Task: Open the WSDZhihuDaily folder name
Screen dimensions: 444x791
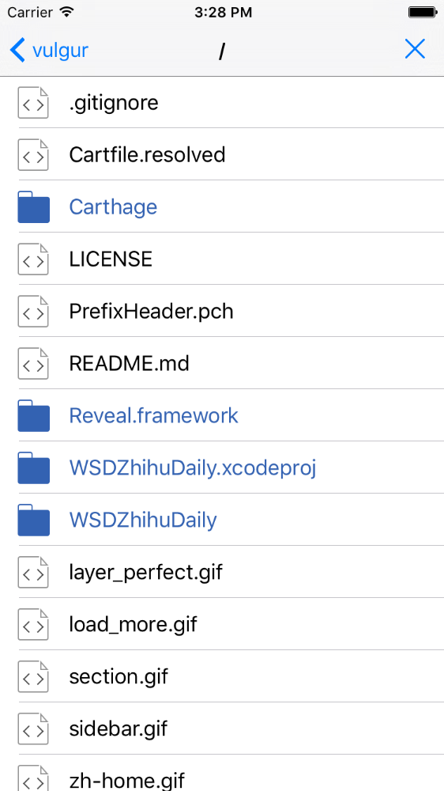Action: (143, 520)
